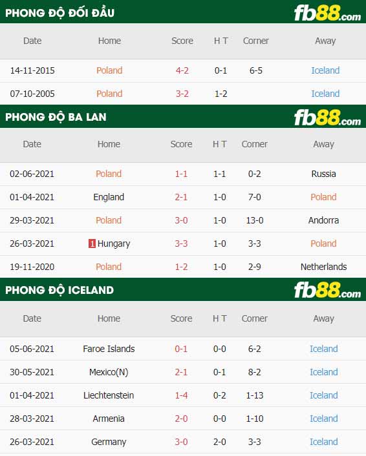Viewport: 366px width, 456px height.
Task: Select the Liechtenstein 1-4 score
Action: [181, 395]
